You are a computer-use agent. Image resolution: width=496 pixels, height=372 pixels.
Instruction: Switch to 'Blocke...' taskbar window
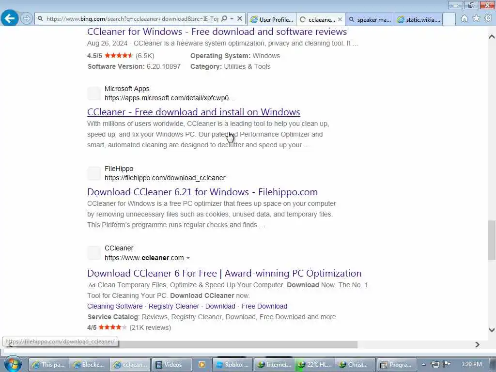pyautogui.click(x=89, y=365)
